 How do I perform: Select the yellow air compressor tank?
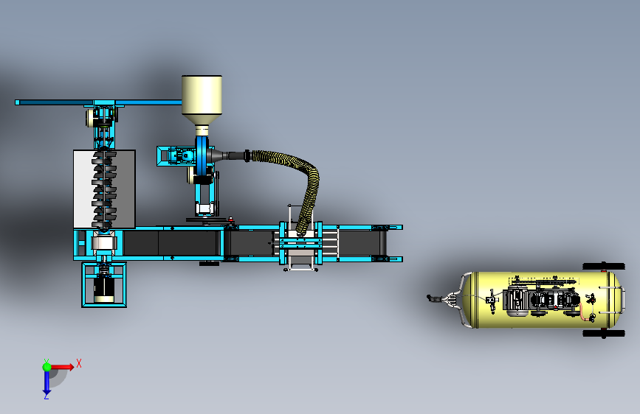[x=541, y=300]
